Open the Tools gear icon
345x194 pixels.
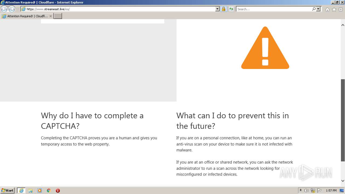[x=341, y=9]
